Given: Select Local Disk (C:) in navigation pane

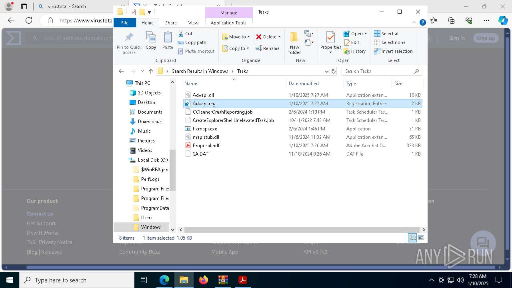Looking at the screenshot, I should click(152, 160).
